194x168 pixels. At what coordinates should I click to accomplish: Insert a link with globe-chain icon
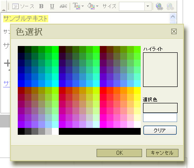(159, 6)
